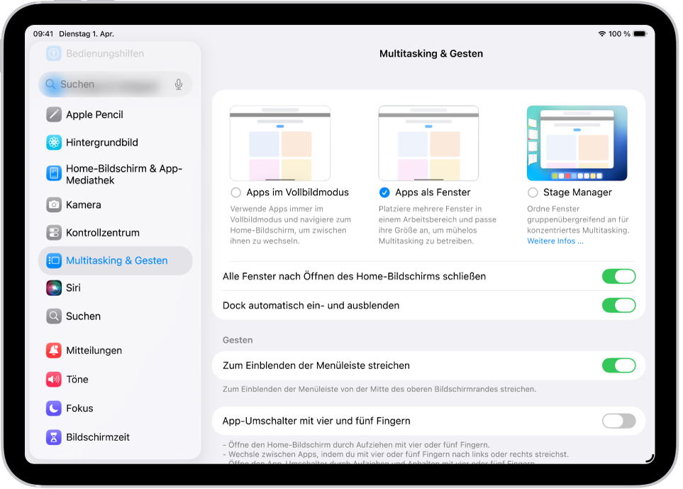Turn off 'Zum Einblenden der Menüleiste streichen'

(x=618, y=366)
